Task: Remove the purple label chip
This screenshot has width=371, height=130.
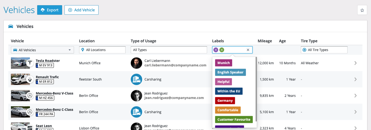Action: point(216,50)
